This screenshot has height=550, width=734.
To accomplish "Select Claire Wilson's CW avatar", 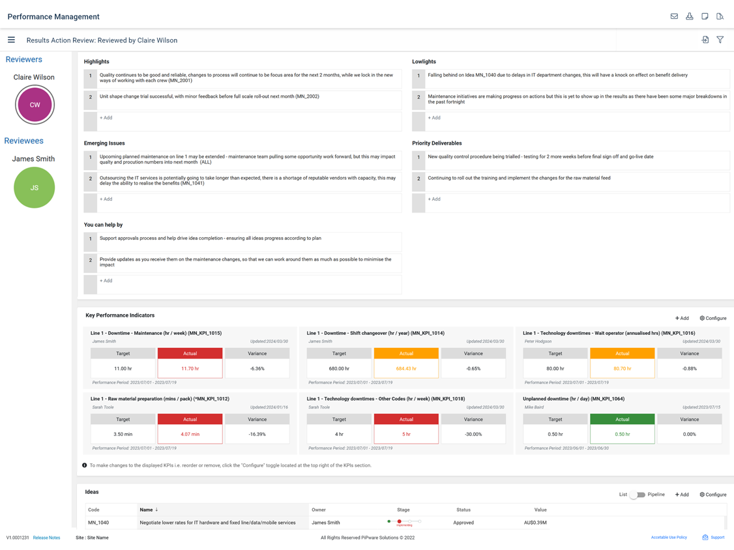I will 35,105.
